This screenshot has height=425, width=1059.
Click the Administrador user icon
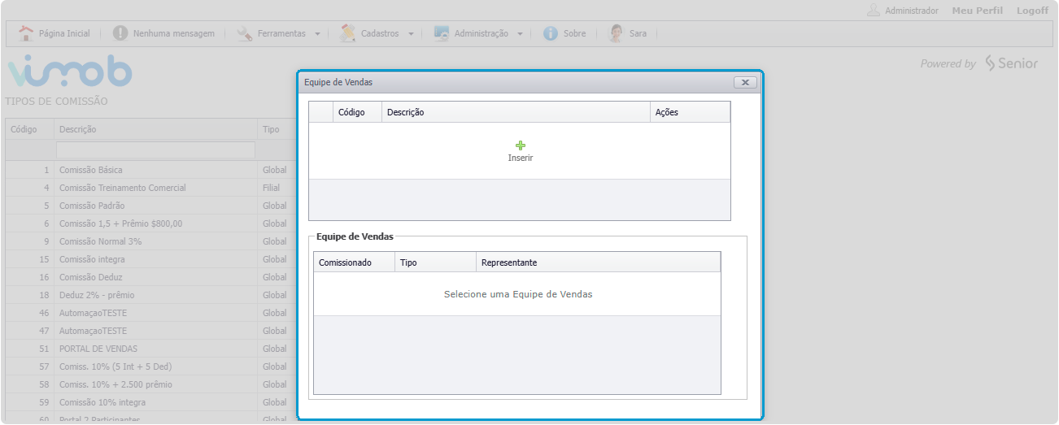coord(874,11)
